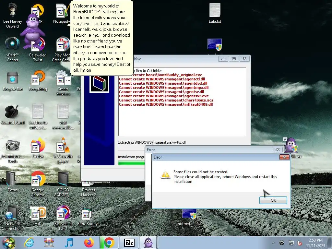The image size is (332, 249).
Task: Open Network Connections desktop icon
Action: 13,218
